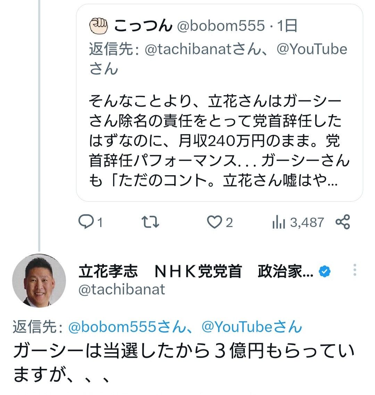375x395 pixels.
Task: Open view analytics bar chart icon
Action: [278, 222]
